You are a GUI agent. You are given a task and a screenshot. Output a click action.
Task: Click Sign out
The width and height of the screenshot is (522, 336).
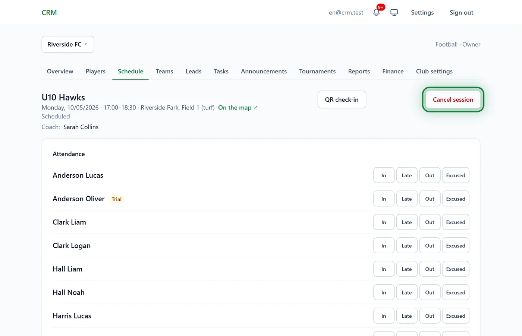click(x=461, y=12)
